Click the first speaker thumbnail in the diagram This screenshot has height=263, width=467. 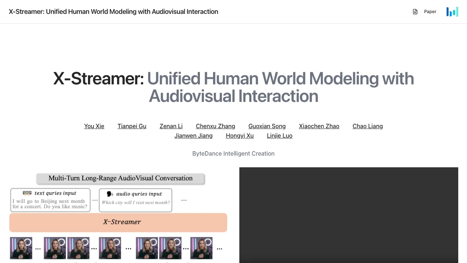[21, 248]
